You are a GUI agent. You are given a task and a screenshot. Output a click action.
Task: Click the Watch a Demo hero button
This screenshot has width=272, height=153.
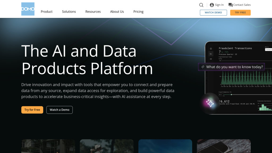point(59,110)
